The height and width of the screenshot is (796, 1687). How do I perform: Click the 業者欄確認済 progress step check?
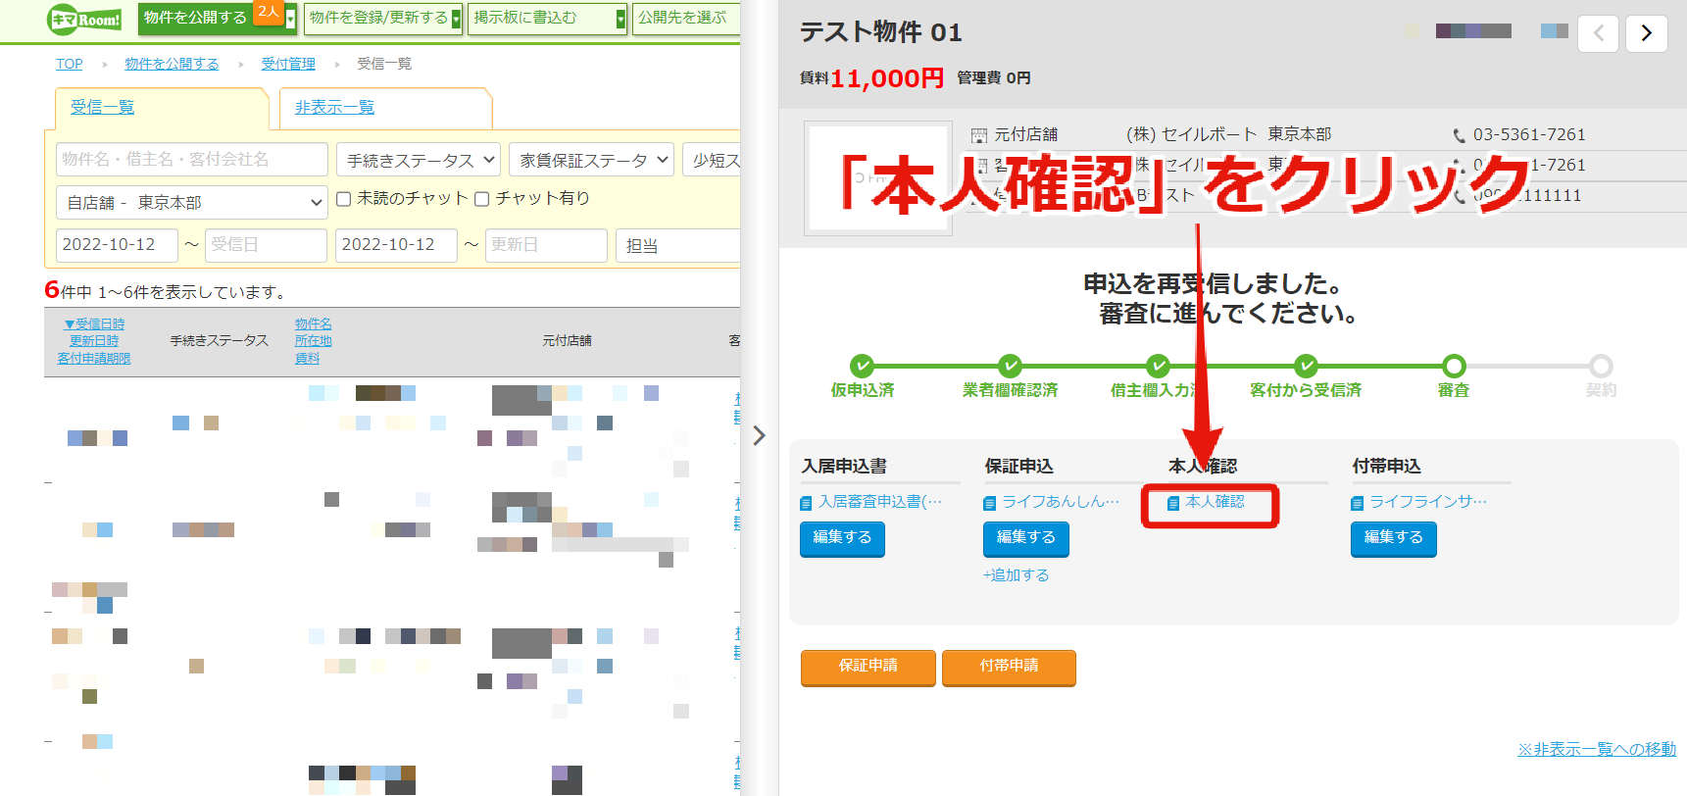point(1010,366)
